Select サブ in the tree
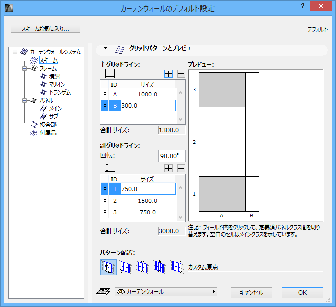This screenshot has width=336, height=307. pos(53,116)
